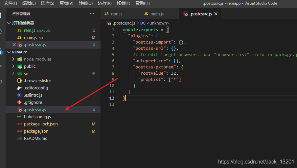Viewport: 297px width, 168px height.
Task: Click the .editorconfig file icon
Action: [x=19, y=88]
